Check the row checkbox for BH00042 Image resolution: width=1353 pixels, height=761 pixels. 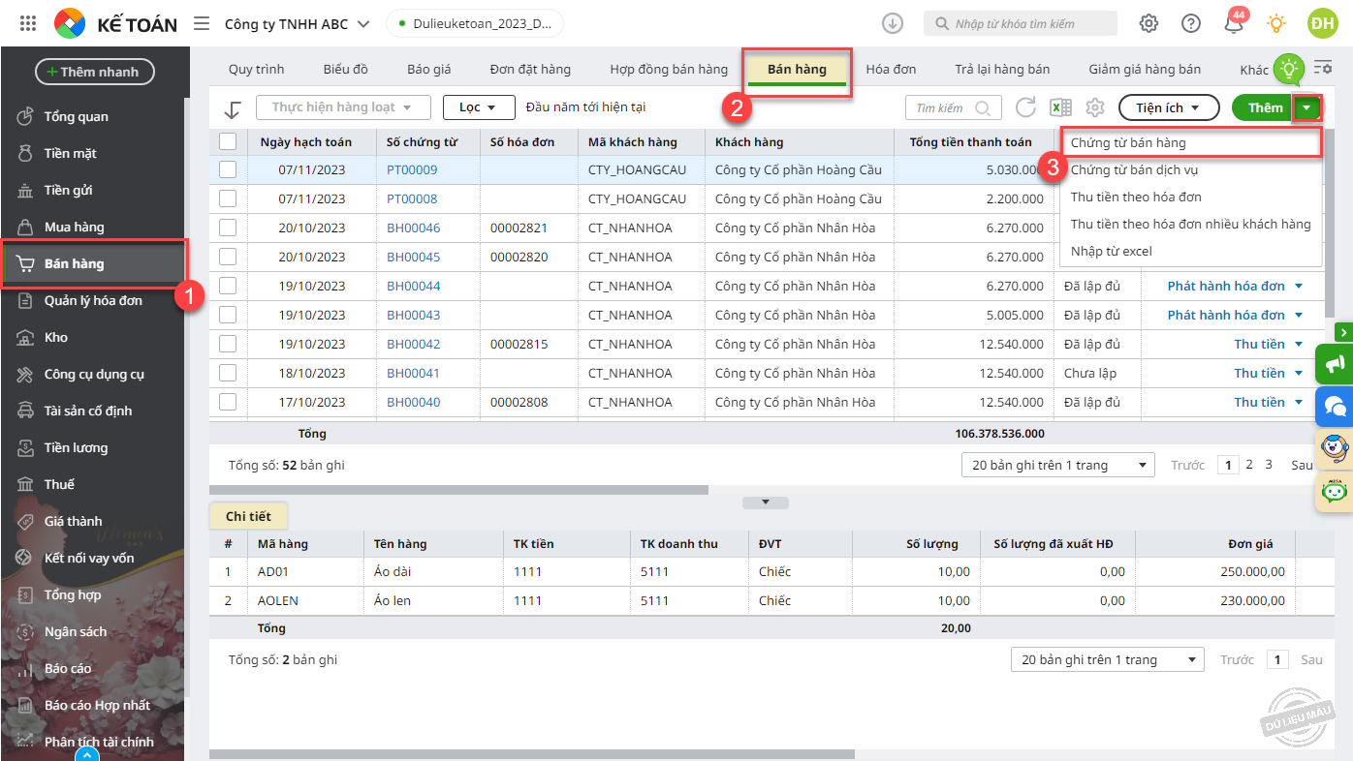228,344
